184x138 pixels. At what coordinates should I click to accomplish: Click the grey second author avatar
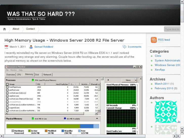pyautogui.click(x=166, y=130)
